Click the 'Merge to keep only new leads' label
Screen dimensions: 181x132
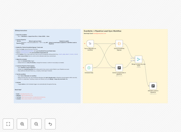138,65
